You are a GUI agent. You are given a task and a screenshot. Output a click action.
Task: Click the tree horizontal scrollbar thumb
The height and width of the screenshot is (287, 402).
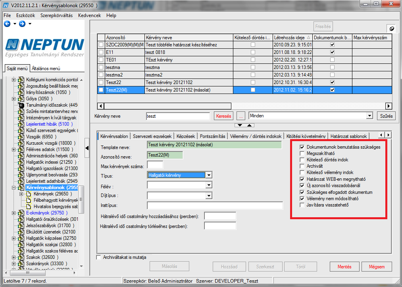coord(27,273)
